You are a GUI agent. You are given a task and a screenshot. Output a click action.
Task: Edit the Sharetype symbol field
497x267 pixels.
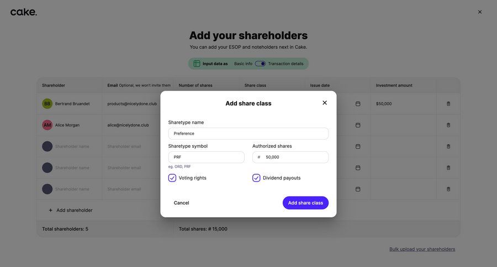click(207, 157)
